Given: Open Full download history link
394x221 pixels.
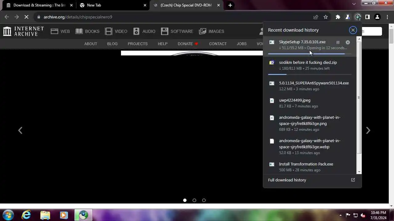Looking at the screenshot, I should click(x=287, y=180).
